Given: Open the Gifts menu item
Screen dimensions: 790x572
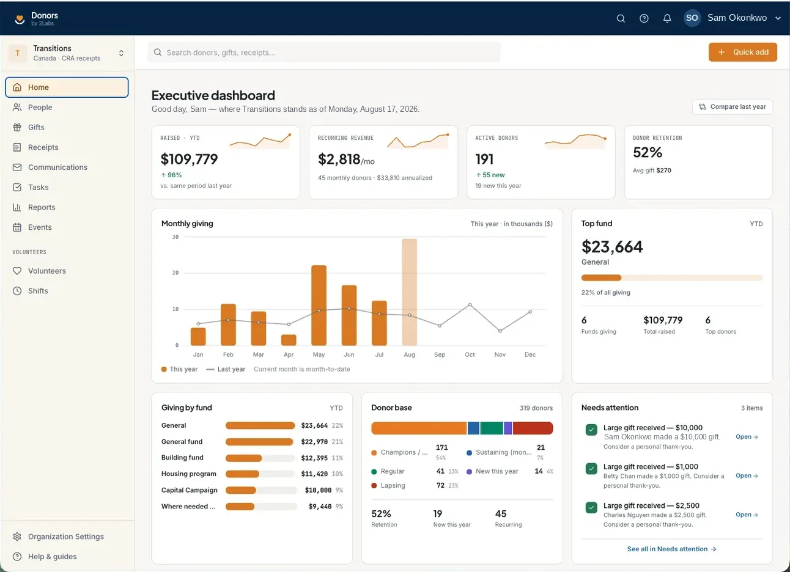Looking at the screenshot, I should [x=67, y=127].
